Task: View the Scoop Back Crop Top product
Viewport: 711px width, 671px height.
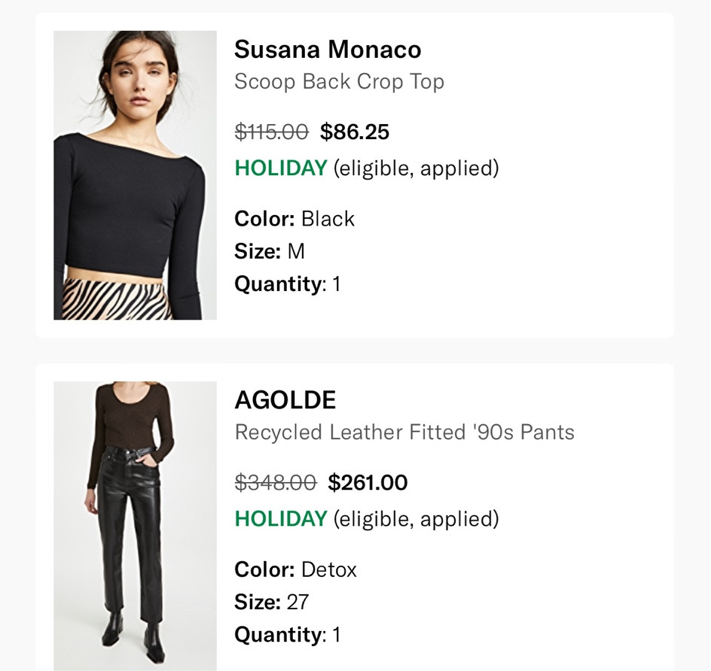Action: tap(339, 81)
